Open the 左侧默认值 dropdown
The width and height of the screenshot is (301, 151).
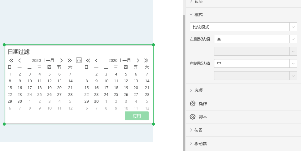pyautogui.click(x=255, y=39)
